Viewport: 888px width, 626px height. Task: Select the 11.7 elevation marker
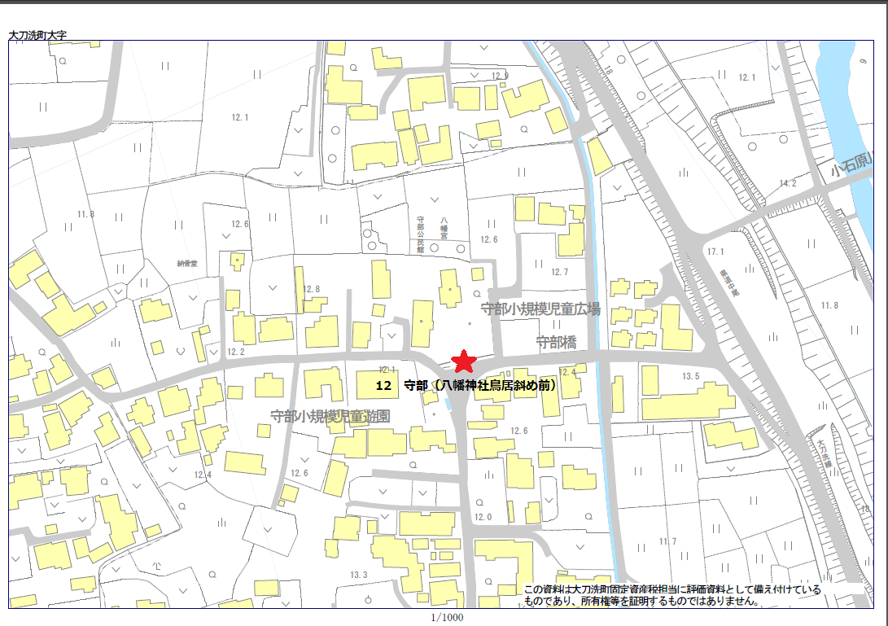pos(667,541)
